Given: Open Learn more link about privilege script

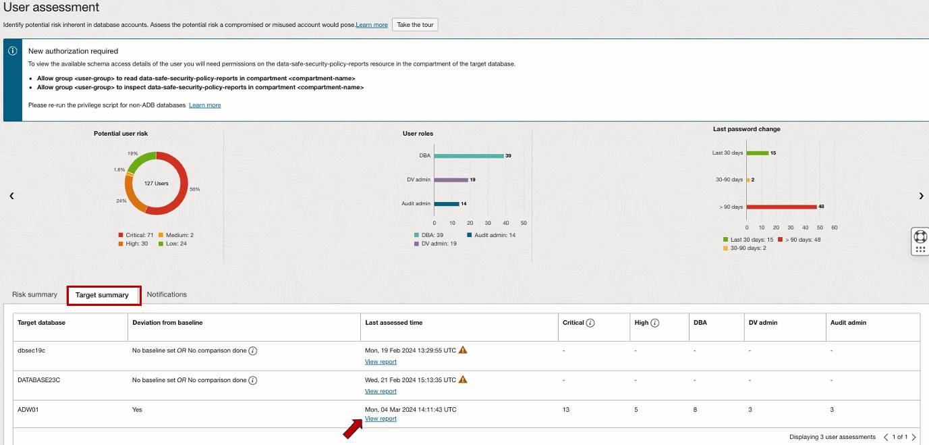Looking at the screenshot, I should click(205, 105).
